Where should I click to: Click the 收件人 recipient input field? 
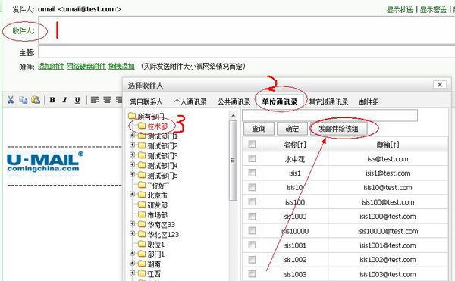[x=246, y=30]
